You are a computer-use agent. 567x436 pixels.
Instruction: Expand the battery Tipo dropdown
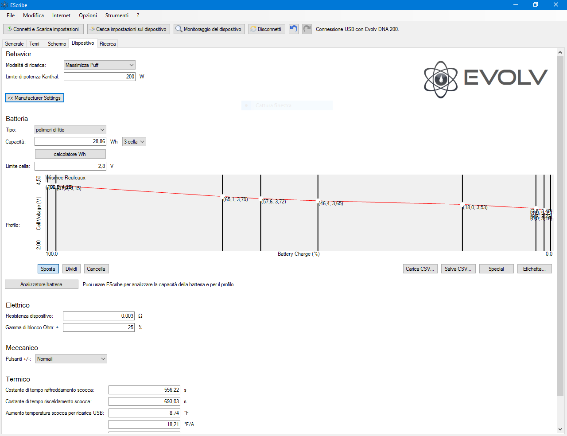pos(70,130)
